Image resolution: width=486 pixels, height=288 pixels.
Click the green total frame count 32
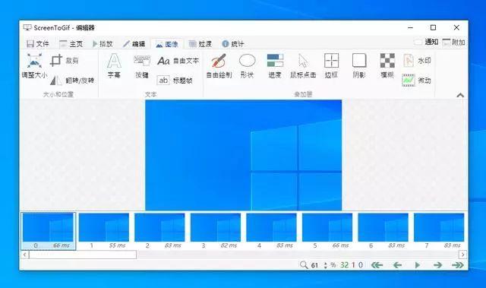tap(344, 265)
